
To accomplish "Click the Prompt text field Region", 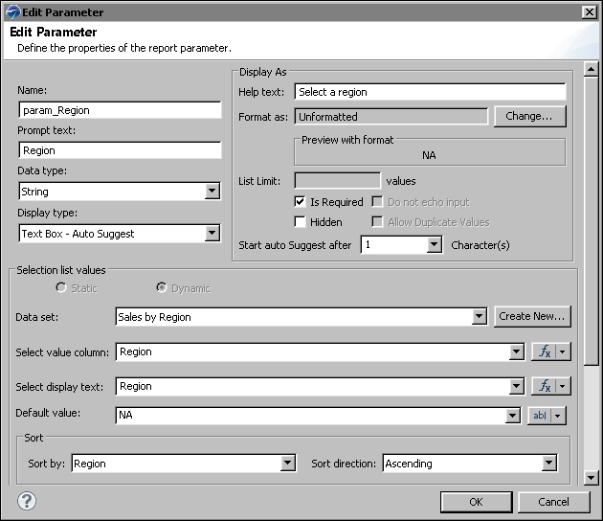I will (x=120, y=150).
